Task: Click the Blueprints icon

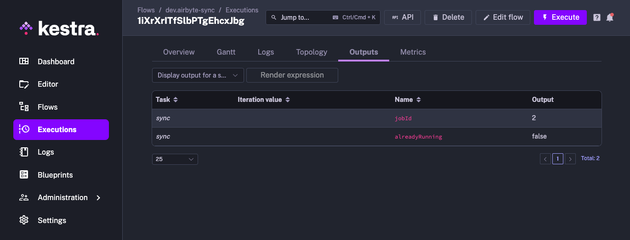Action: click(24, 175)
